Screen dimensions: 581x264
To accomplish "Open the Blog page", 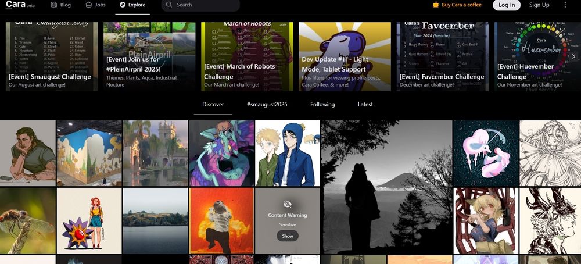I will pos(61,5).
